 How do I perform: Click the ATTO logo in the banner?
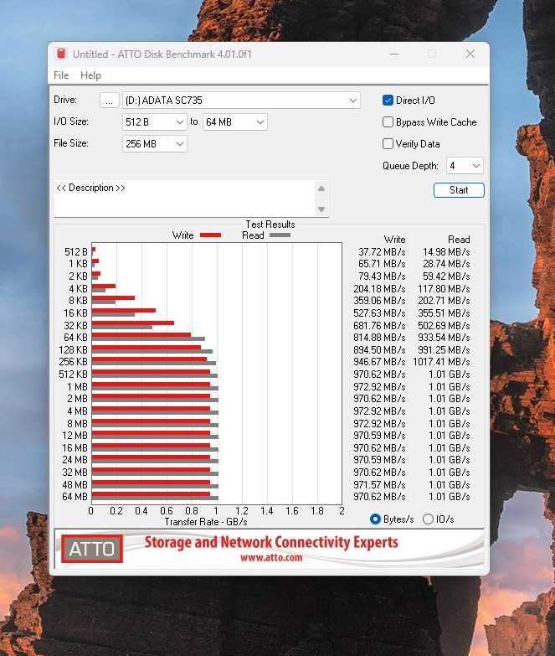[92, 549]
